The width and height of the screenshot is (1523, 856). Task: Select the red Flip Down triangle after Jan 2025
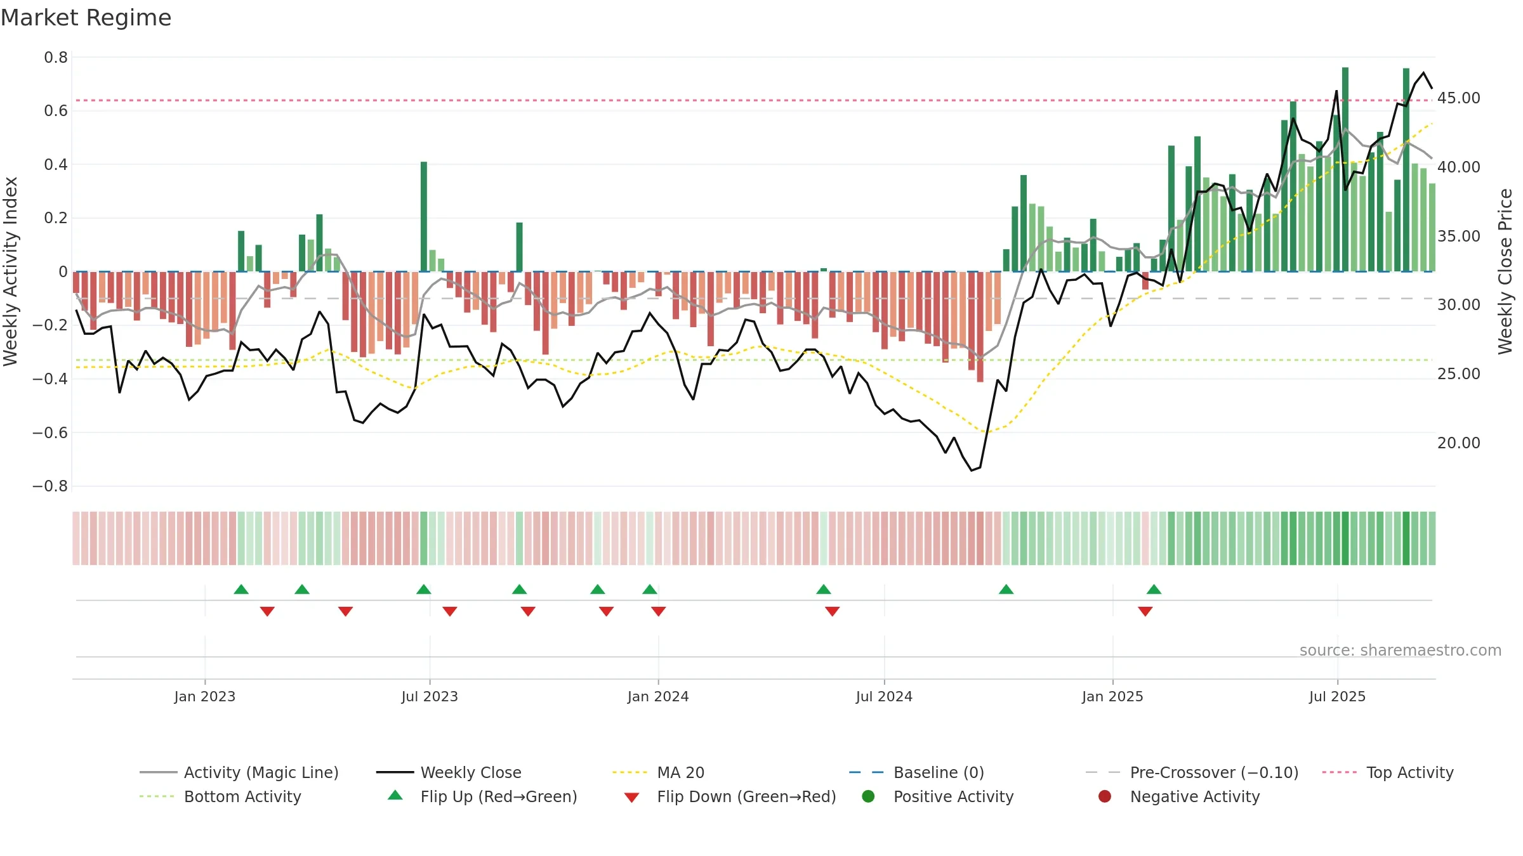1145,611
